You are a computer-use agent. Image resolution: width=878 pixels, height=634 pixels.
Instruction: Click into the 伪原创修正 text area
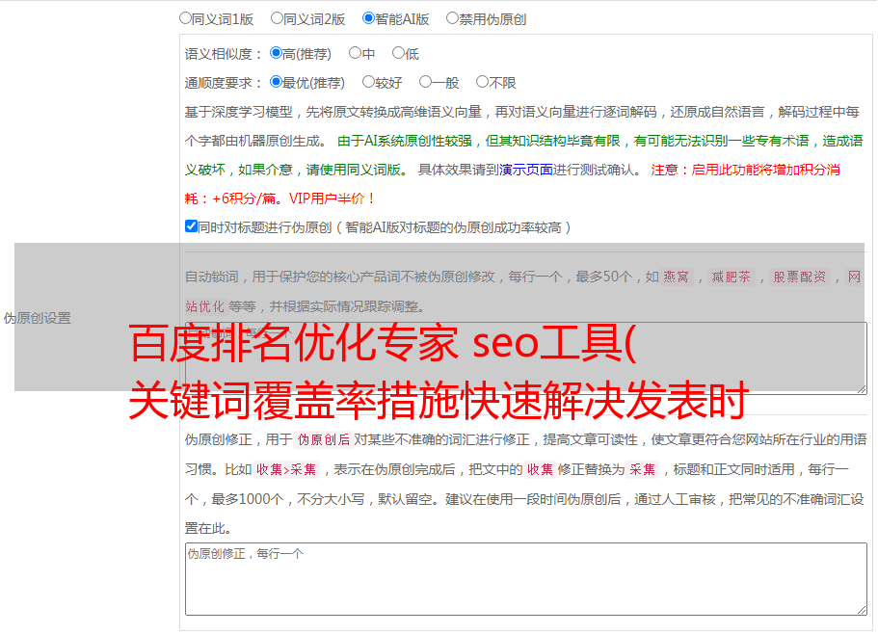point(526,579)
